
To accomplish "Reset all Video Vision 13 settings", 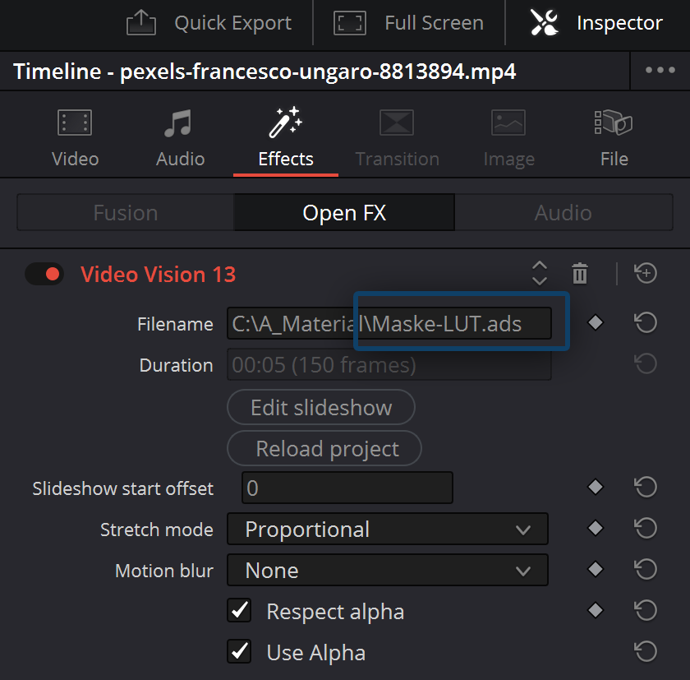I will pos(646,274).
